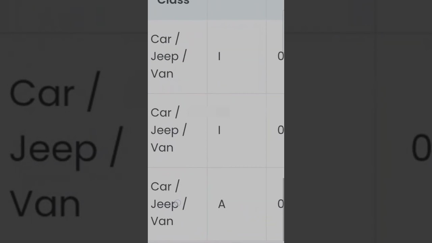The height and width of the screenshot is (243, 432).
Task: Select the first row's Car / Jeep / Van cell
Action: point(168,56)
